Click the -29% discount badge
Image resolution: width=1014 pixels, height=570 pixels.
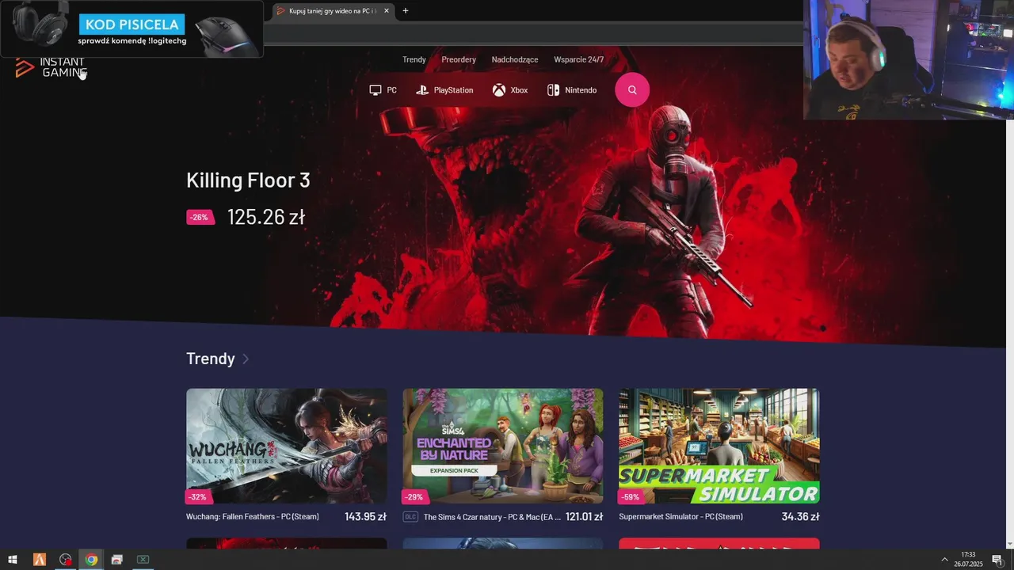[x=414, y=497]
